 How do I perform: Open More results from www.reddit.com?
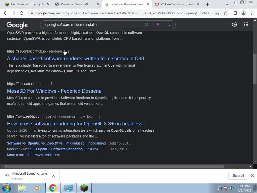34,155
